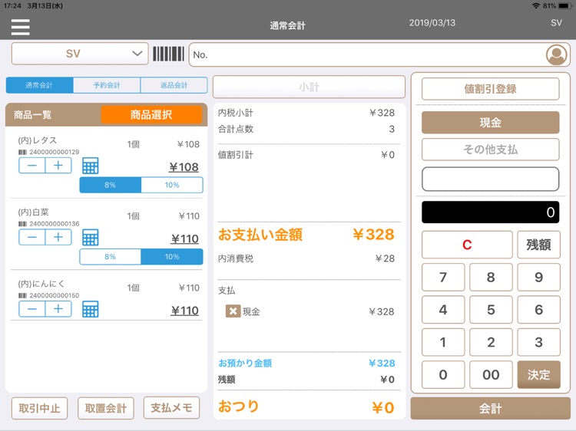Open calculator for レタス item
Image resolution: width=576 pixels, height=431 pixels.
91,166
